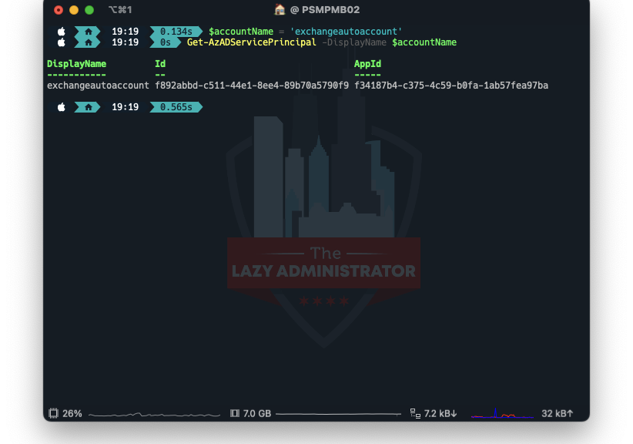Click the Id value f892abbd-c511-44e1-8ee4-89b70a5790f9
633x444 pixels.
coord(252,86)
